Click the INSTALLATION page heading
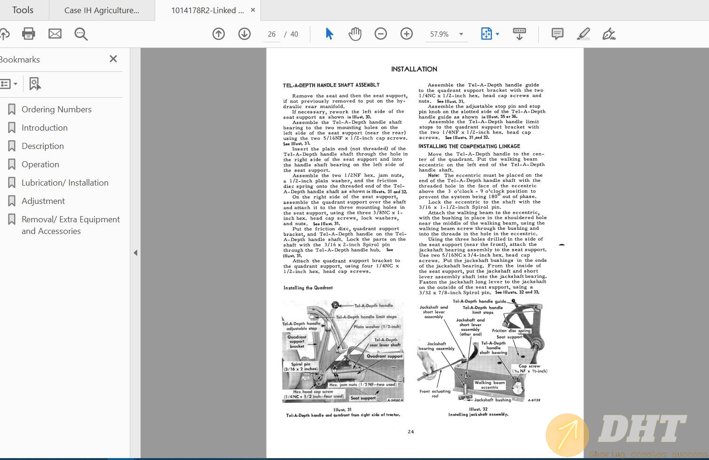 point(414,69)
